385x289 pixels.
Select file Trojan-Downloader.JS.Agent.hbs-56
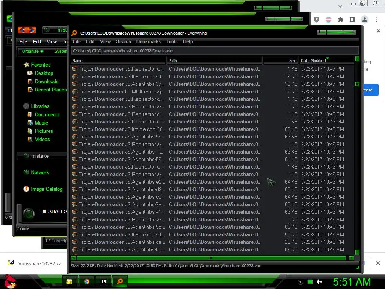coord(212,159)
